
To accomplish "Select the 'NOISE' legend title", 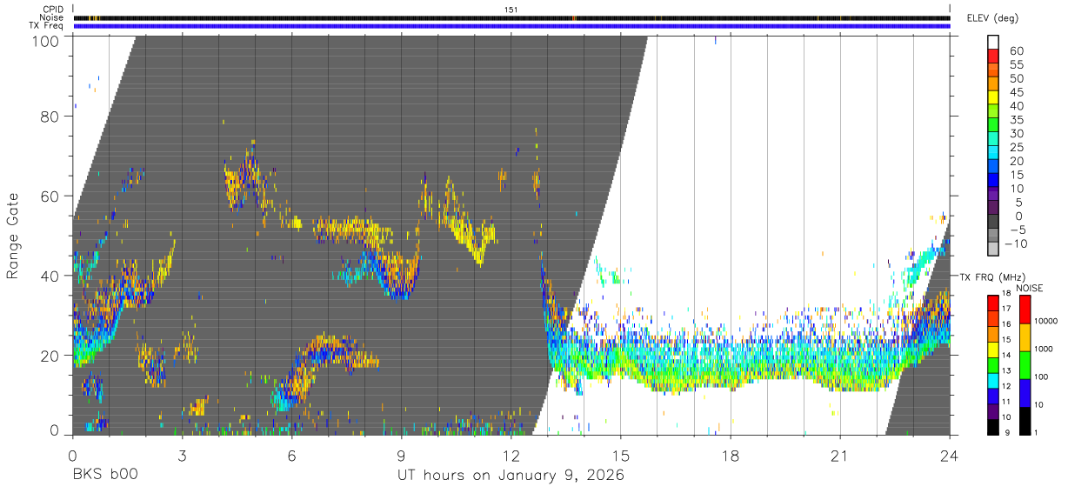I will pos(1029,288).
